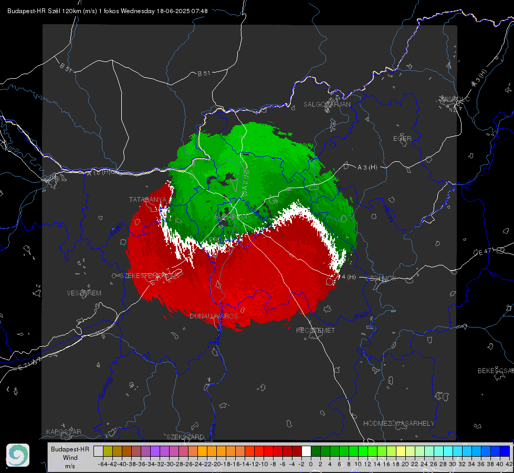Click the Budapest-HR Wind m/s legend title
The image size is (514, 473).
click(70, 458)
